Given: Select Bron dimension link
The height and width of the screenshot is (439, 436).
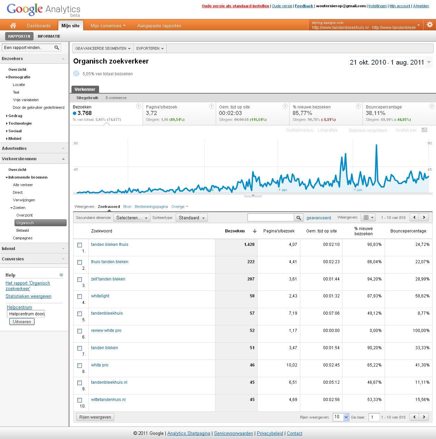Looking at the screenshot, I should coord(127,207).
